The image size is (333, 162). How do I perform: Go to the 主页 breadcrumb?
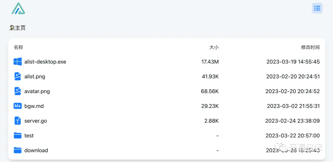tap(20, 28)
